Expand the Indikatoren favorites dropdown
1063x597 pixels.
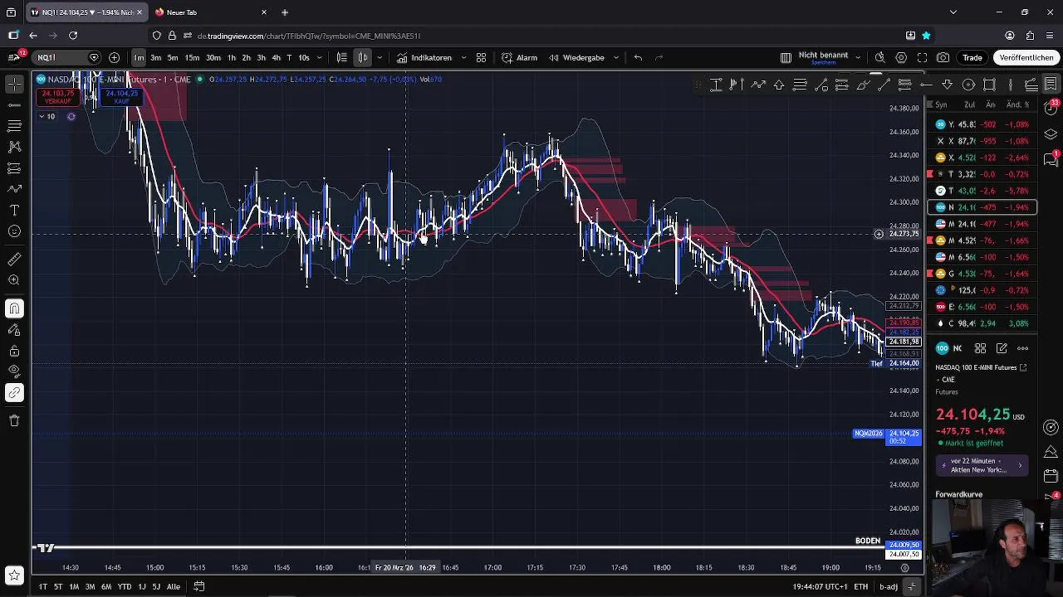click(x=463, y=57)
